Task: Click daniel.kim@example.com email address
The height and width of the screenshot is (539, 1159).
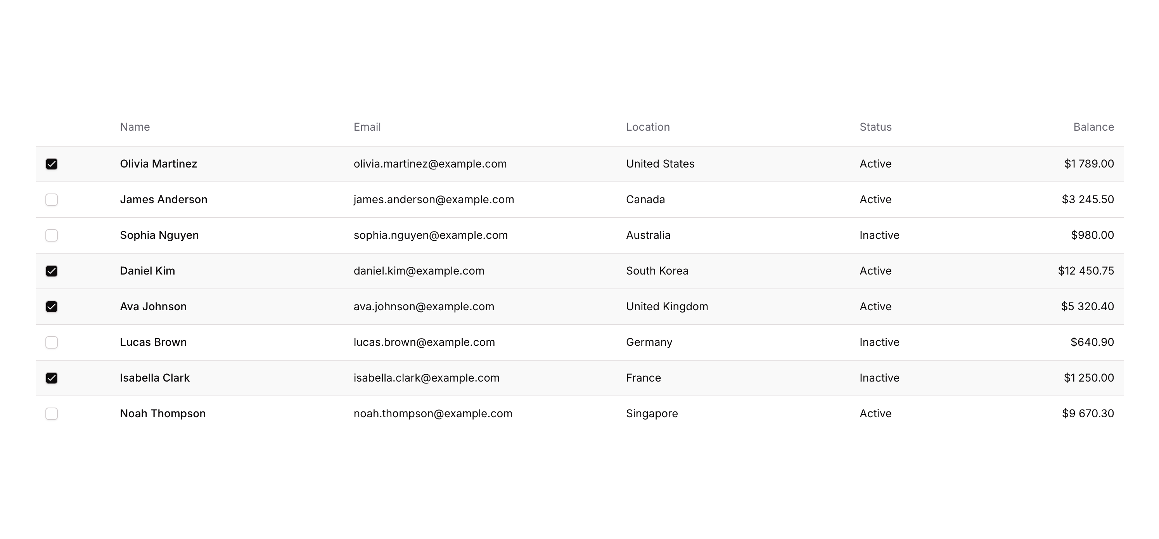Action: tap(419, 271)
